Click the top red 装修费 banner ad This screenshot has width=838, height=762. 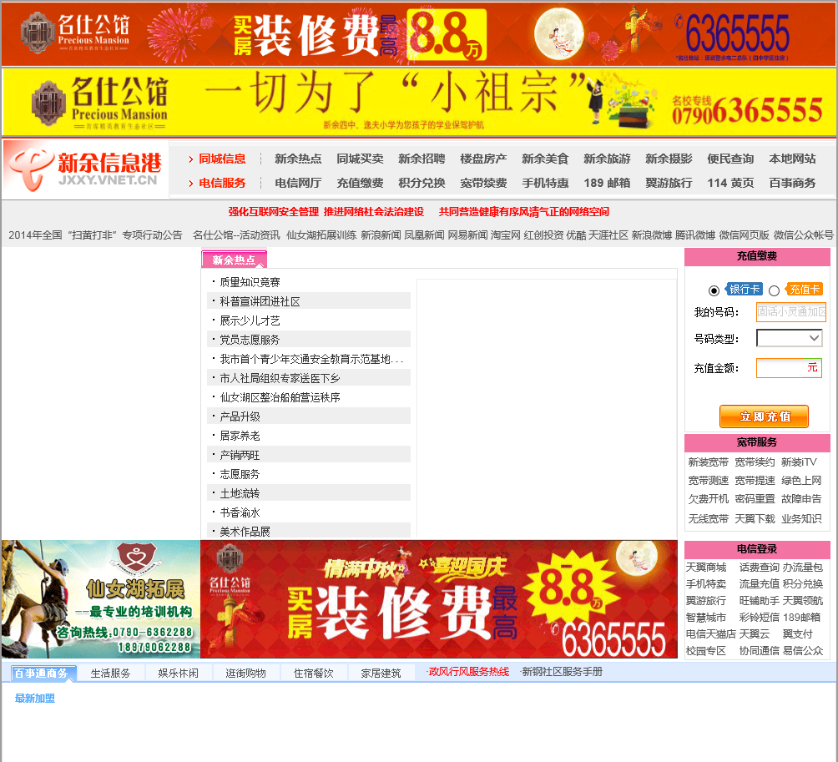(x=419, y=34)
